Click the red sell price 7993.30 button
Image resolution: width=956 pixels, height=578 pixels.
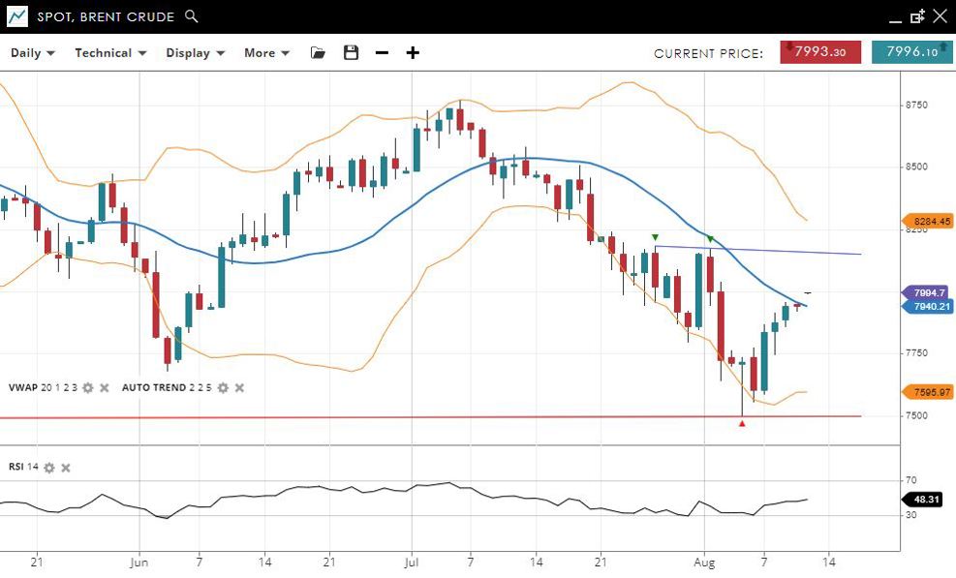pyautogui.click(x=819, y=52)
